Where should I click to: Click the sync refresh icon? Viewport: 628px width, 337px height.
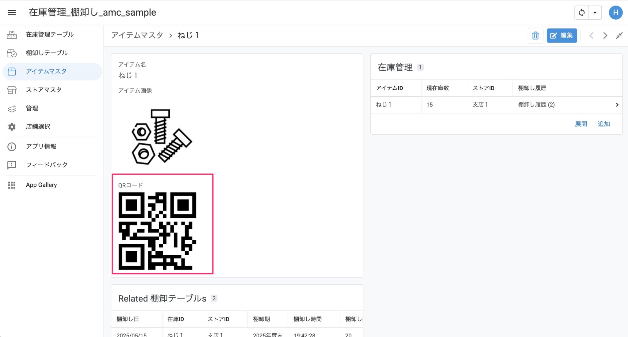pos(581,13)
